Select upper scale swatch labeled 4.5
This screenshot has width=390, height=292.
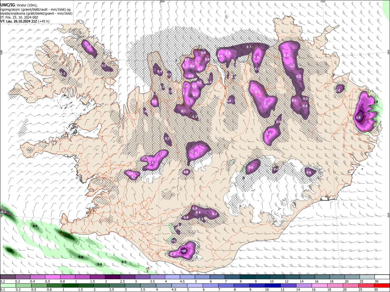pyautogui.click(x=187, y=277)
